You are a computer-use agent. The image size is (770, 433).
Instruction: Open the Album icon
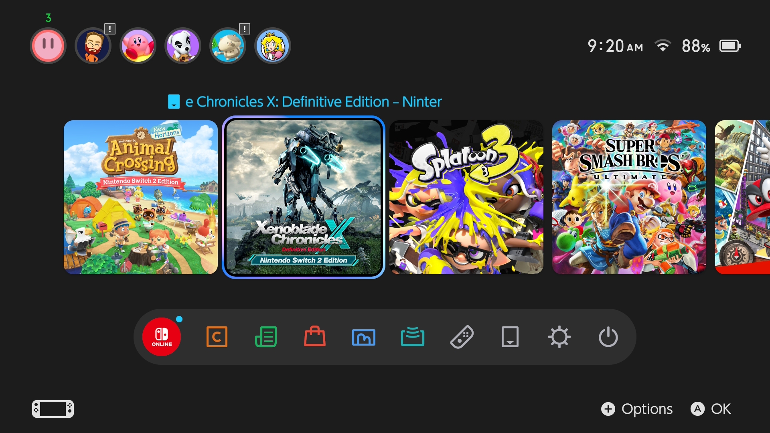click(x=364, y=337)
